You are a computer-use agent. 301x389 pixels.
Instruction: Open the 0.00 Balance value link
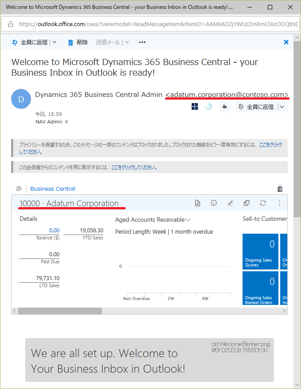tap(54, 231)
